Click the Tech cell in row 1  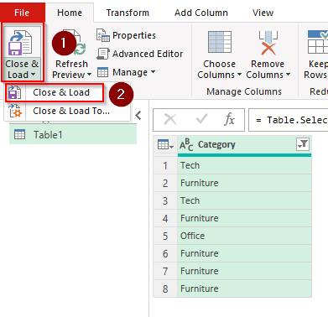tap(244, 165)
